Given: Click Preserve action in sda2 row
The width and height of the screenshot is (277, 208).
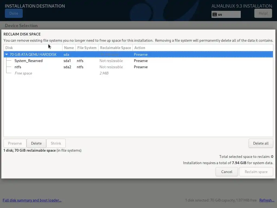Looking at the screenshot, I should (141, 67).
